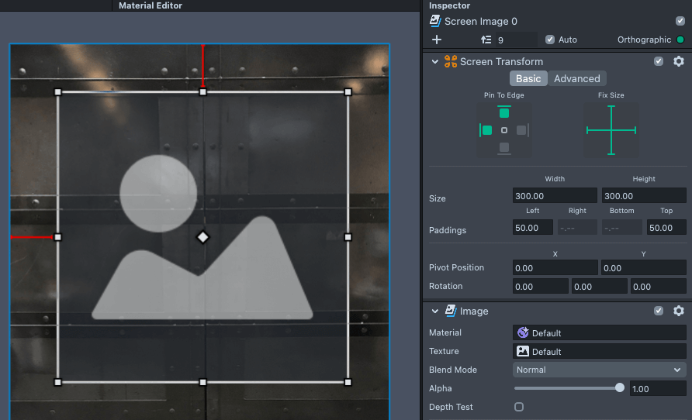Click the Width size input field
This screenshot has height=420, width=692.
point(555,196)
